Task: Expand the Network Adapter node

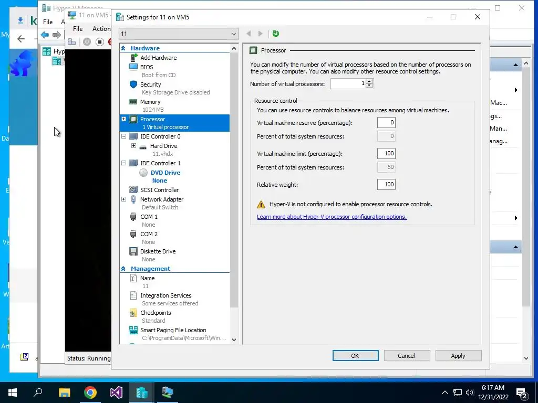Action: (x=124, y=199)
